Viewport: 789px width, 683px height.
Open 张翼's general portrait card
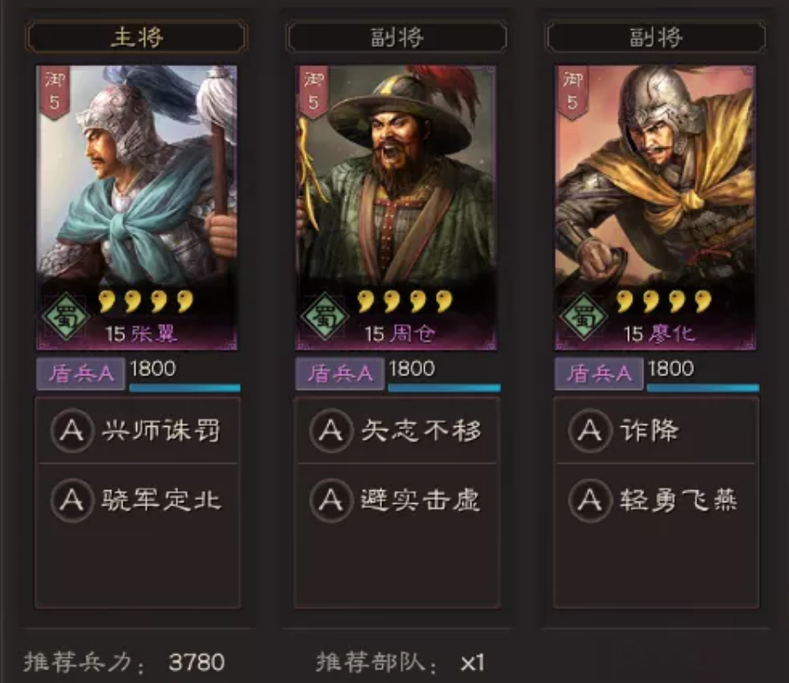137,207
